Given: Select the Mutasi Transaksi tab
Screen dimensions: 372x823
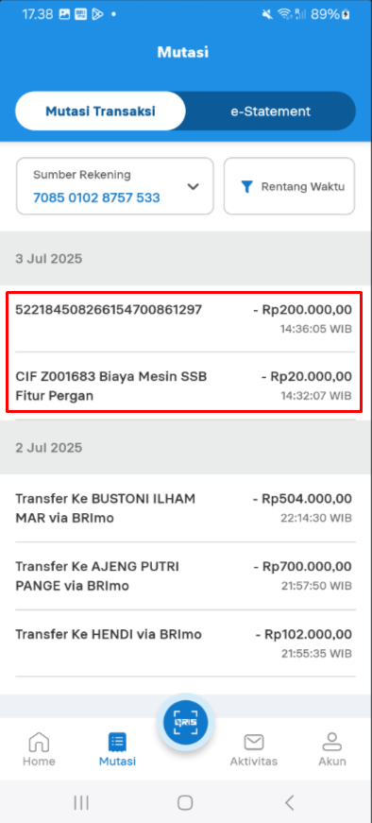Looking at the screenshot, I should (x=100, y=111).
